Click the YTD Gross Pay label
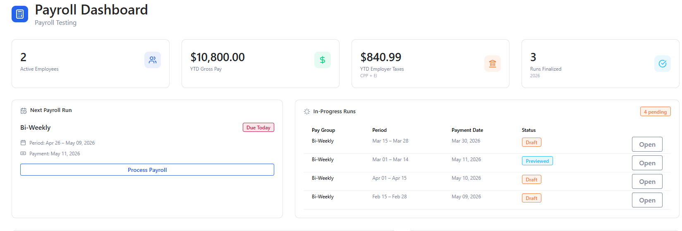Viewport: 682px width, 231px height. coord(206,69)
